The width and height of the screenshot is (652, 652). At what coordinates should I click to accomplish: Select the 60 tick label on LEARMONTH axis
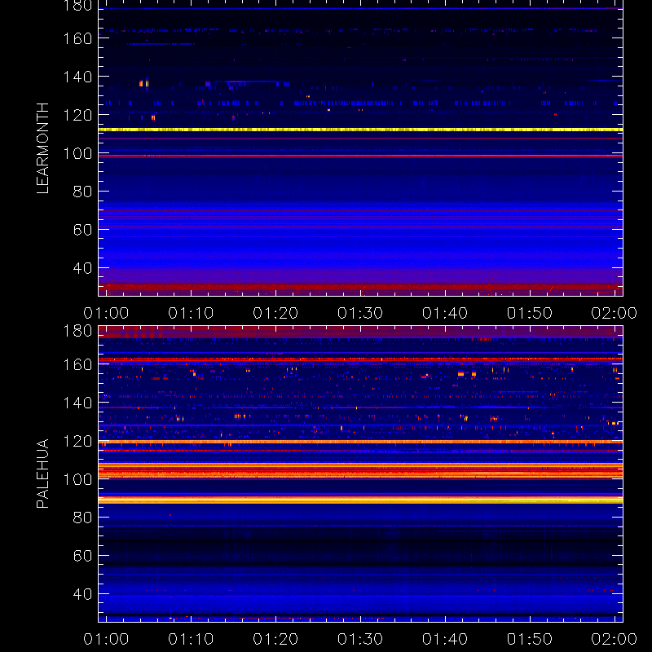coord(82,230)
